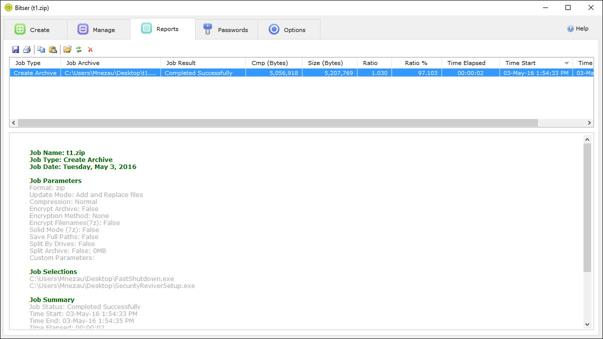
Task: Sort reports by Ratio % column
Action: [x=416, y=62]
